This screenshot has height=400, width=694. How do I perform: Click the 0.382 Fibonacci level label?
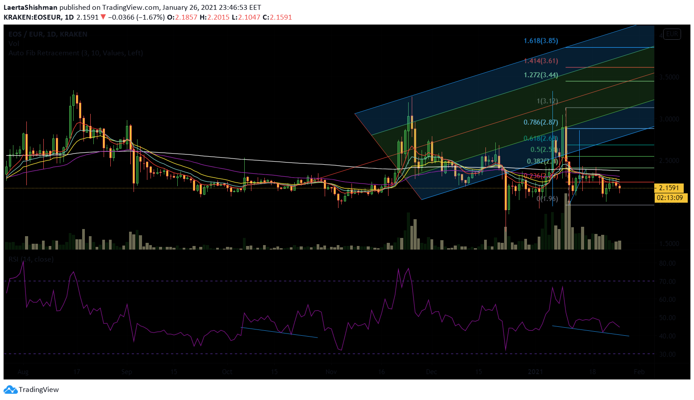click(x=542, y=162)
